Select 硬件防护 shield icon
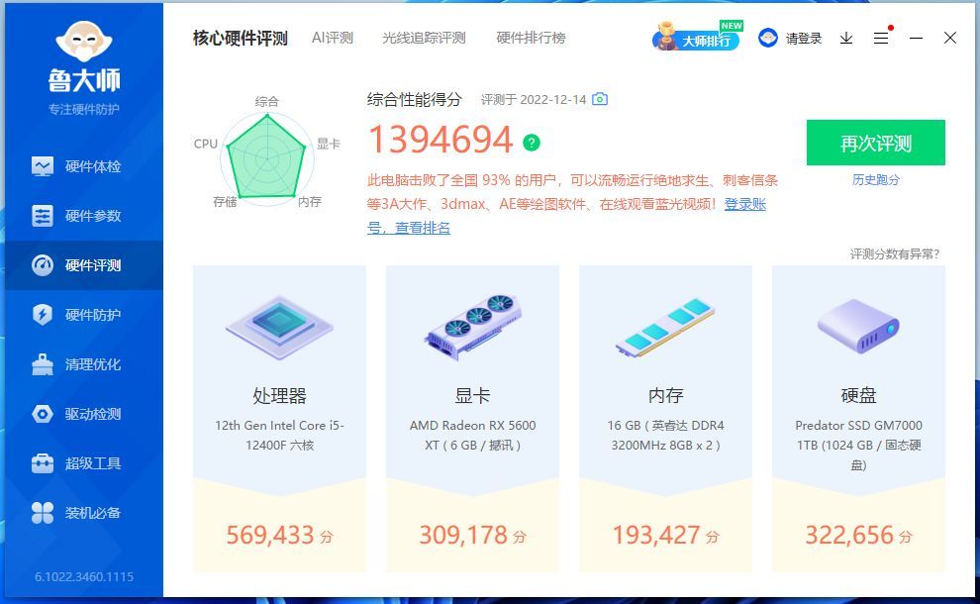The height and width of the screenshot is (604, 980). [x=43, y=315]
